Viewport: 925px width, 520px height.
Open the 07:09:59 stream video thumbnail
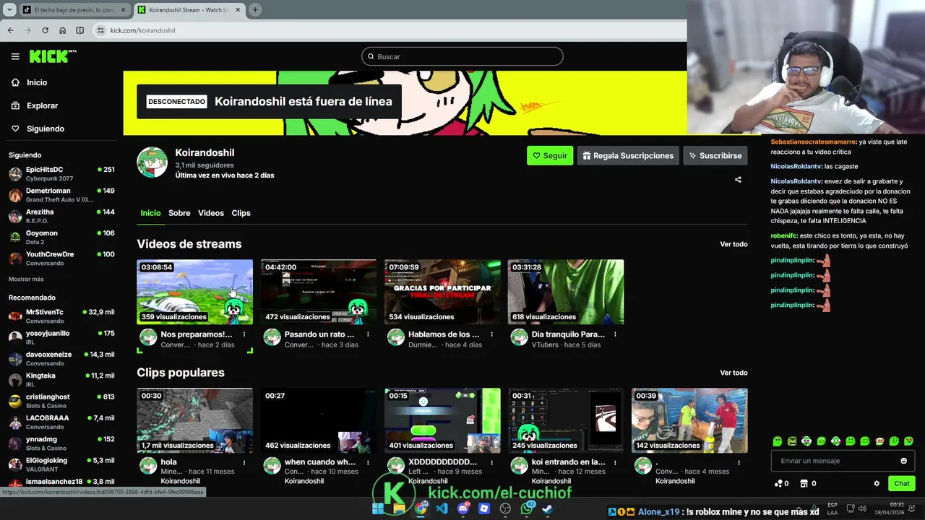pyautogui.click(x=442, y=292)
